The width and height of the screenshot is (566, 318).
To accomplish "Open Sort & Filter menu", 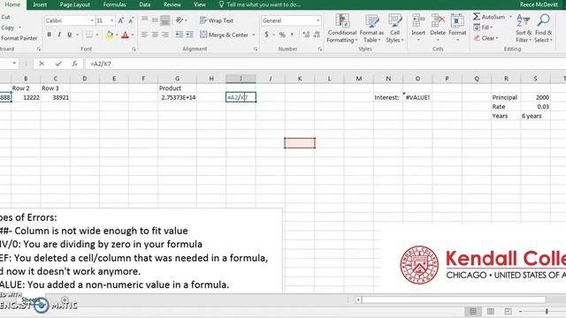I will coord(524,28).
